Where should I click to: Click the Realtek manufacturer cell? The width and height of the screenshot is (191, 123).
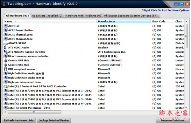[103, 48]
